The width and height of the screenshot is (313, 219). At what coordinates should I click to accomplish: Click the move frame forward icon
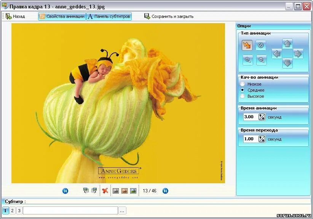click(x=94, y=191)
